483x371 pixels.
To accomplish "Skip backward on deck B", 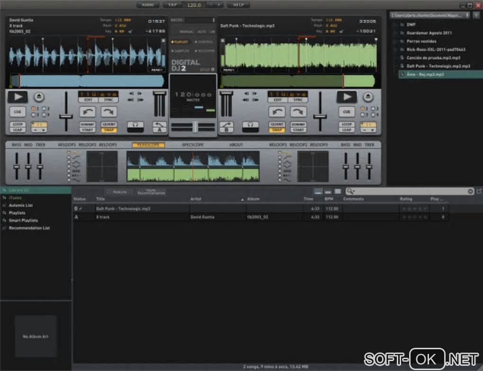I will pos(246,100).
